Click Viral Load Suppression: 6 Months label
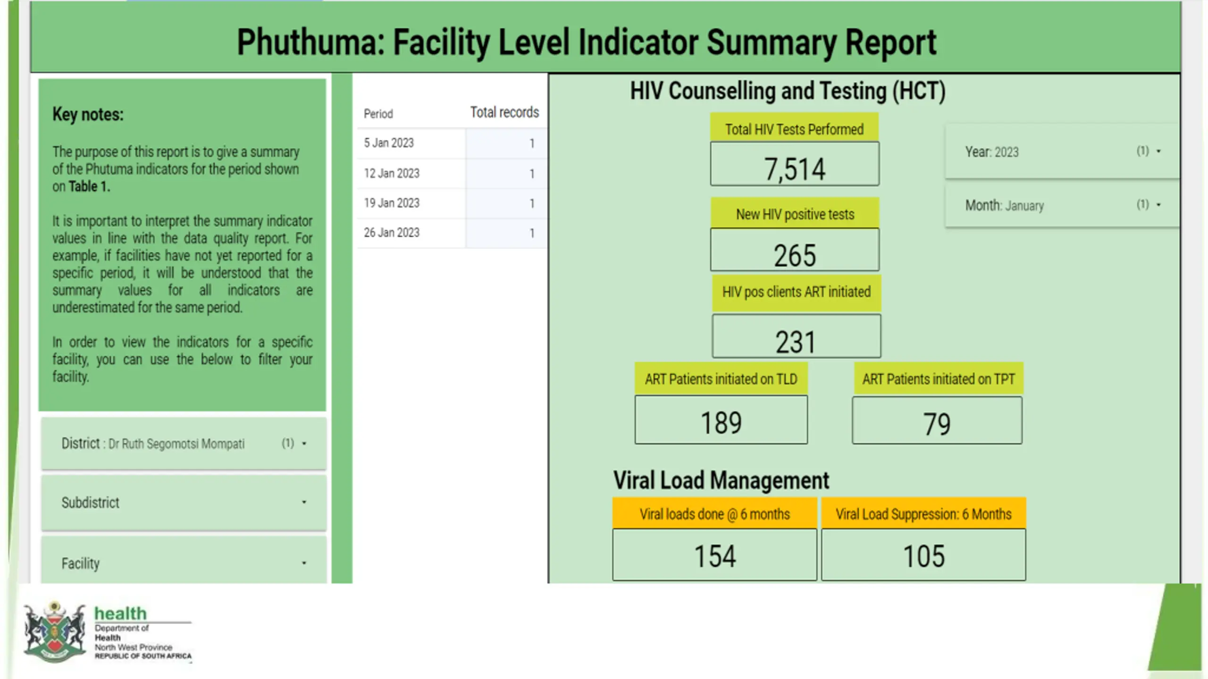 coord(923,513)
